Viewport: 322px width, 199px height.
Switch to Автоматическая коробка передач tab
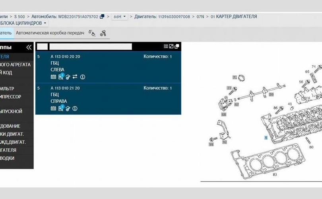tap(50, 33)
